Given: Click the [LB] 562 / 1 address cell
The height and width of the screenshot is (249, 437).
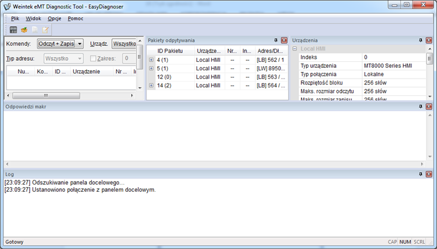Looking at the screenshot, I should pos(270,60).
